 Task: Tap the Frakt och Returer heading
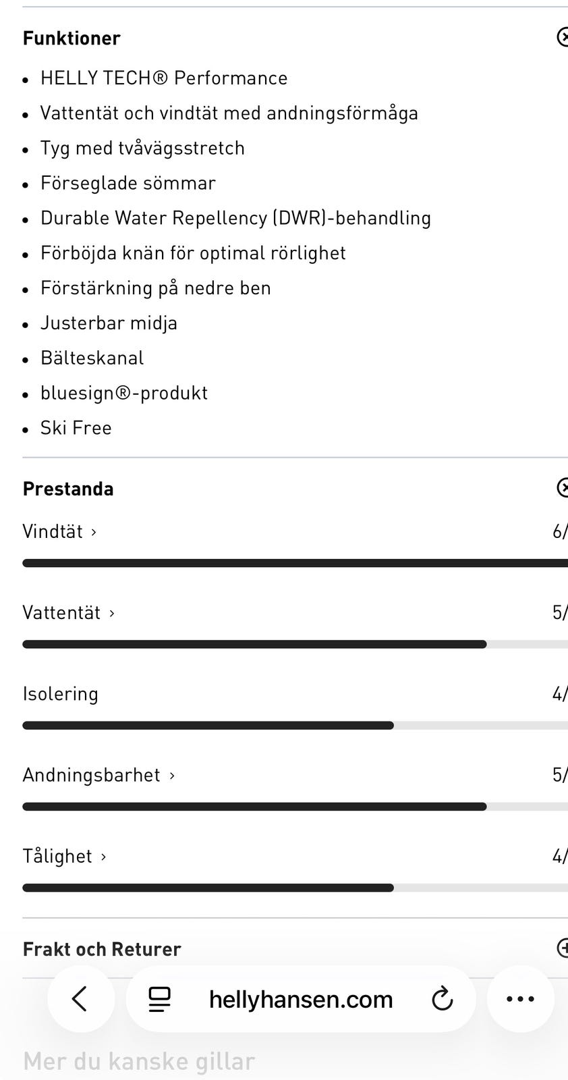[102, 949]
